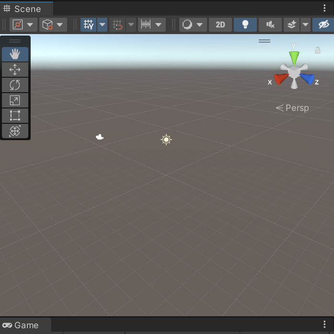Open Scene view more options menu
This screenshot has width=334, height=334.
coord(324,8)
